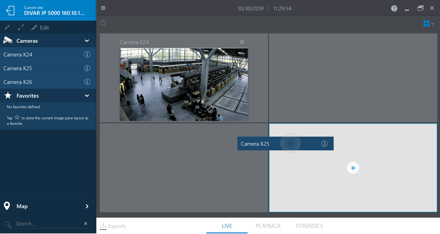
Task: Close the Camera K24 image pane
Action: point(242,42)
